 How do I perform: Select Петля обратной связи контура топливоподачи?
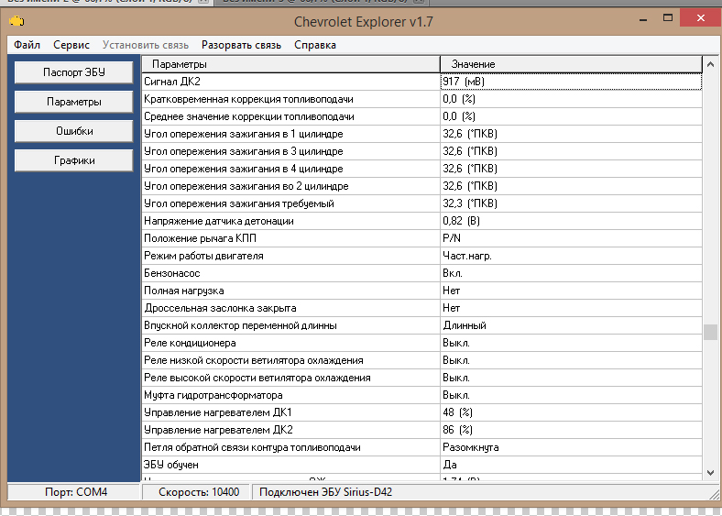click(x=421, y=448)
